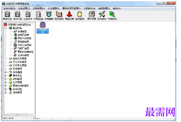Open the 交办任务 toolbar icon
Screen dimensions: 181x122
pyautogui.click(x=18, y=16)
